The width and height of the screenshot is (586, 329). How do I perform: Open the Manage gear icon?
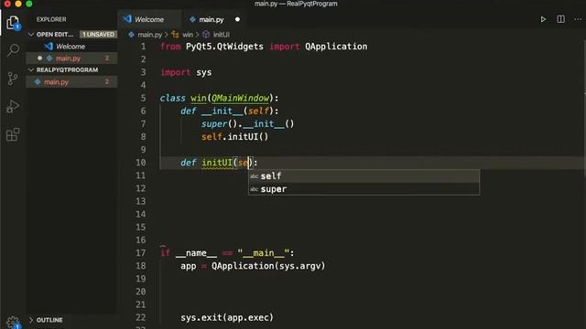pos(13,322)
